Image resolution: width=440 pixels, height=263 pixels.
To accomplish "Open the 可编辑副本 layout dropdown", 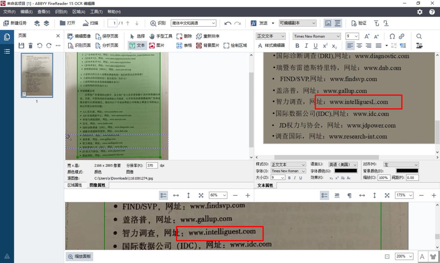I will [x=297, y=23].
